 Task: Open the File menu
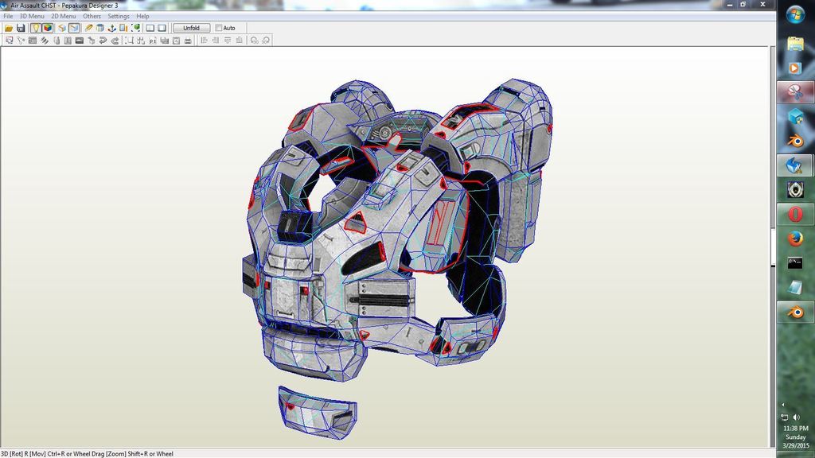[x=8, y=16]
